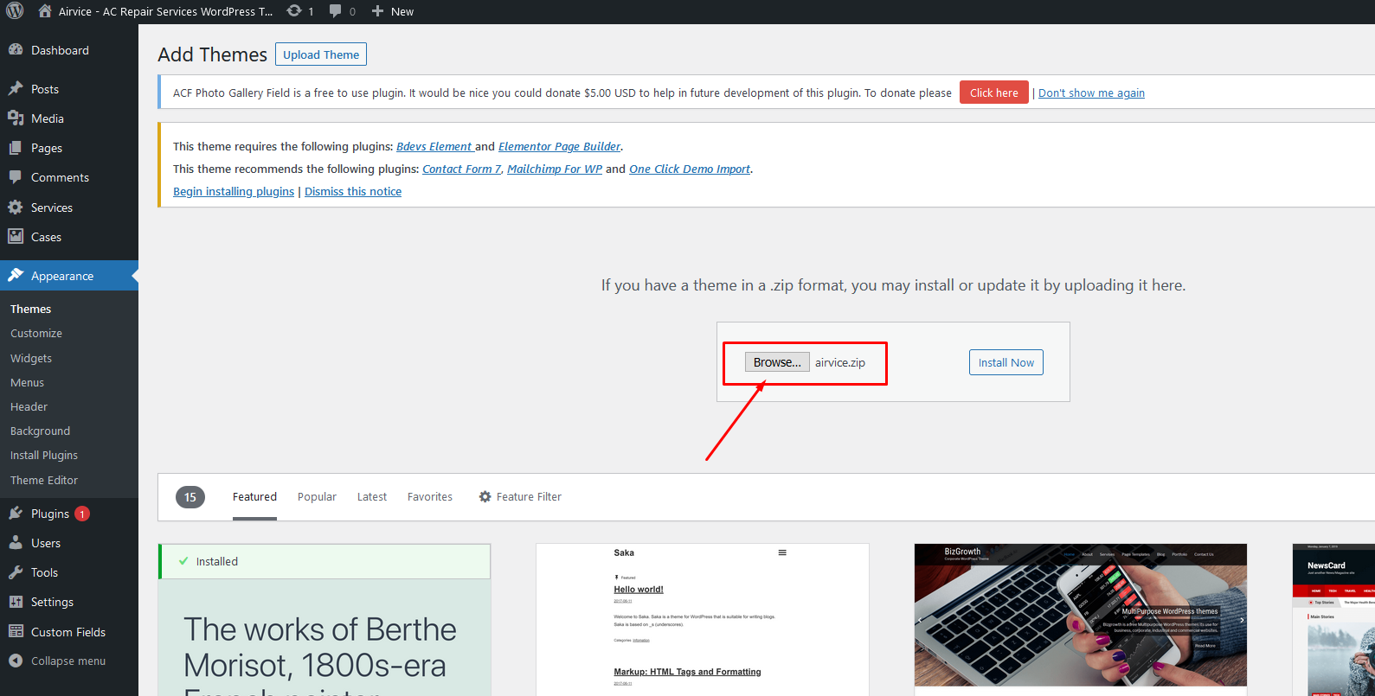Click the airvice.zip file name
1375x696 pixels.
click(x=840, y=363)
